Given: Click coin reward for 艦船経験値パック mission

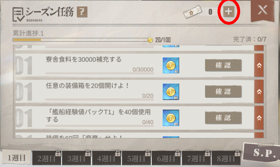Looking at the screenshot, I should click(x=171, y=118).
